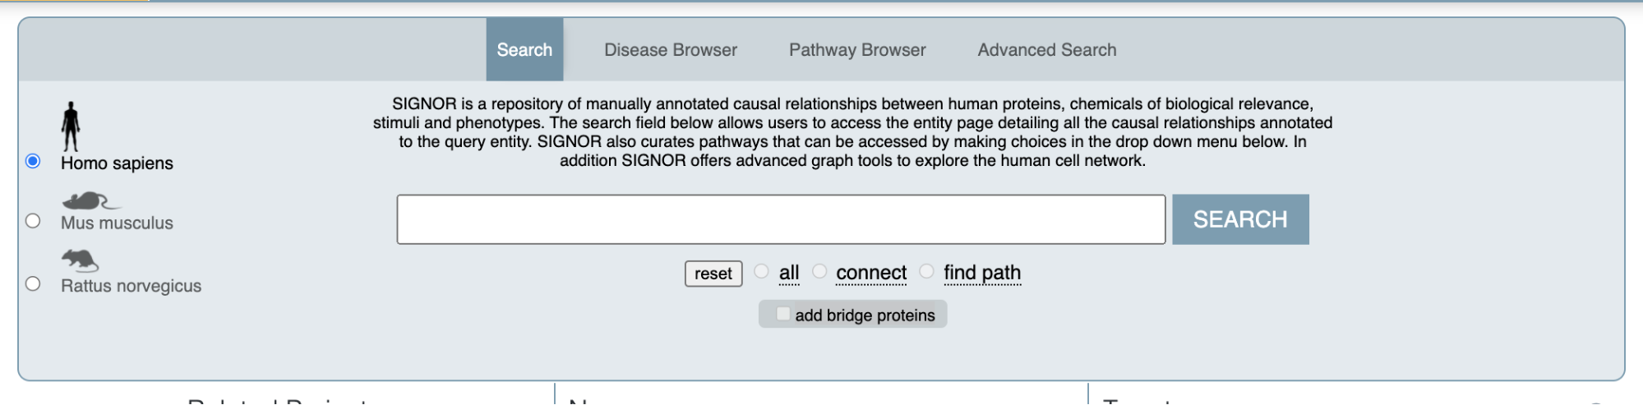The width and height of the screenshot is (1643, 405).
Task: Click the underlined 'find path' label text
Action: coord(982,273)
